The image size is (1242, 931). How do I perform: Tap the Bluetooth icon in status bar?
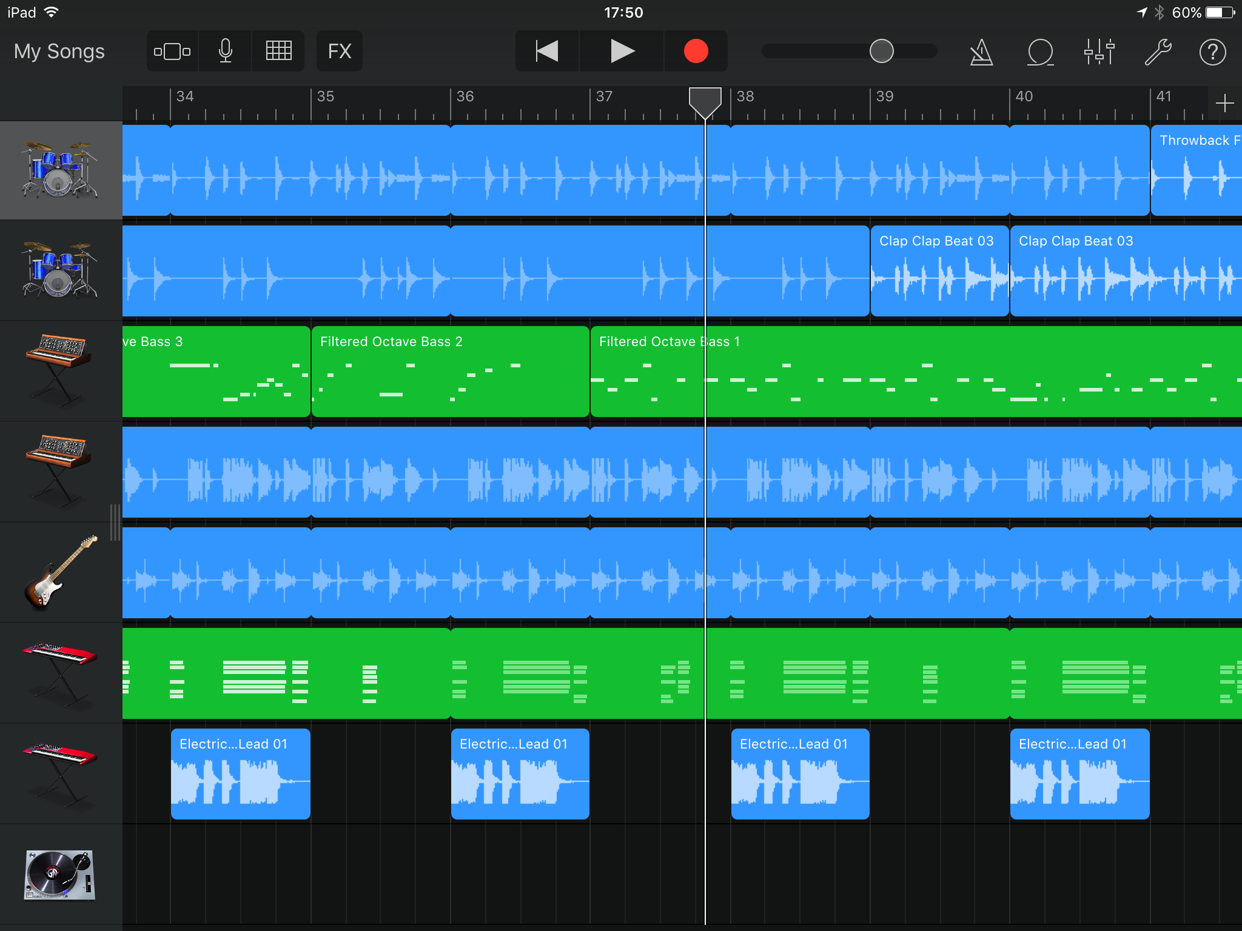pyautogui.click(x=1159, y=12)
